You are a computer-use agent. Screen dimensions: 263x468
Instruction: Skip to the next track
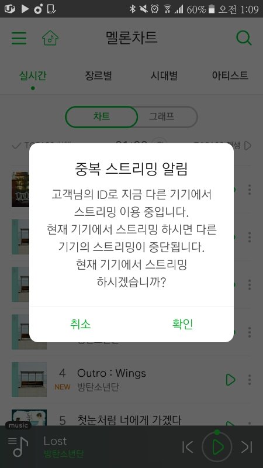[x=247, y=447]
